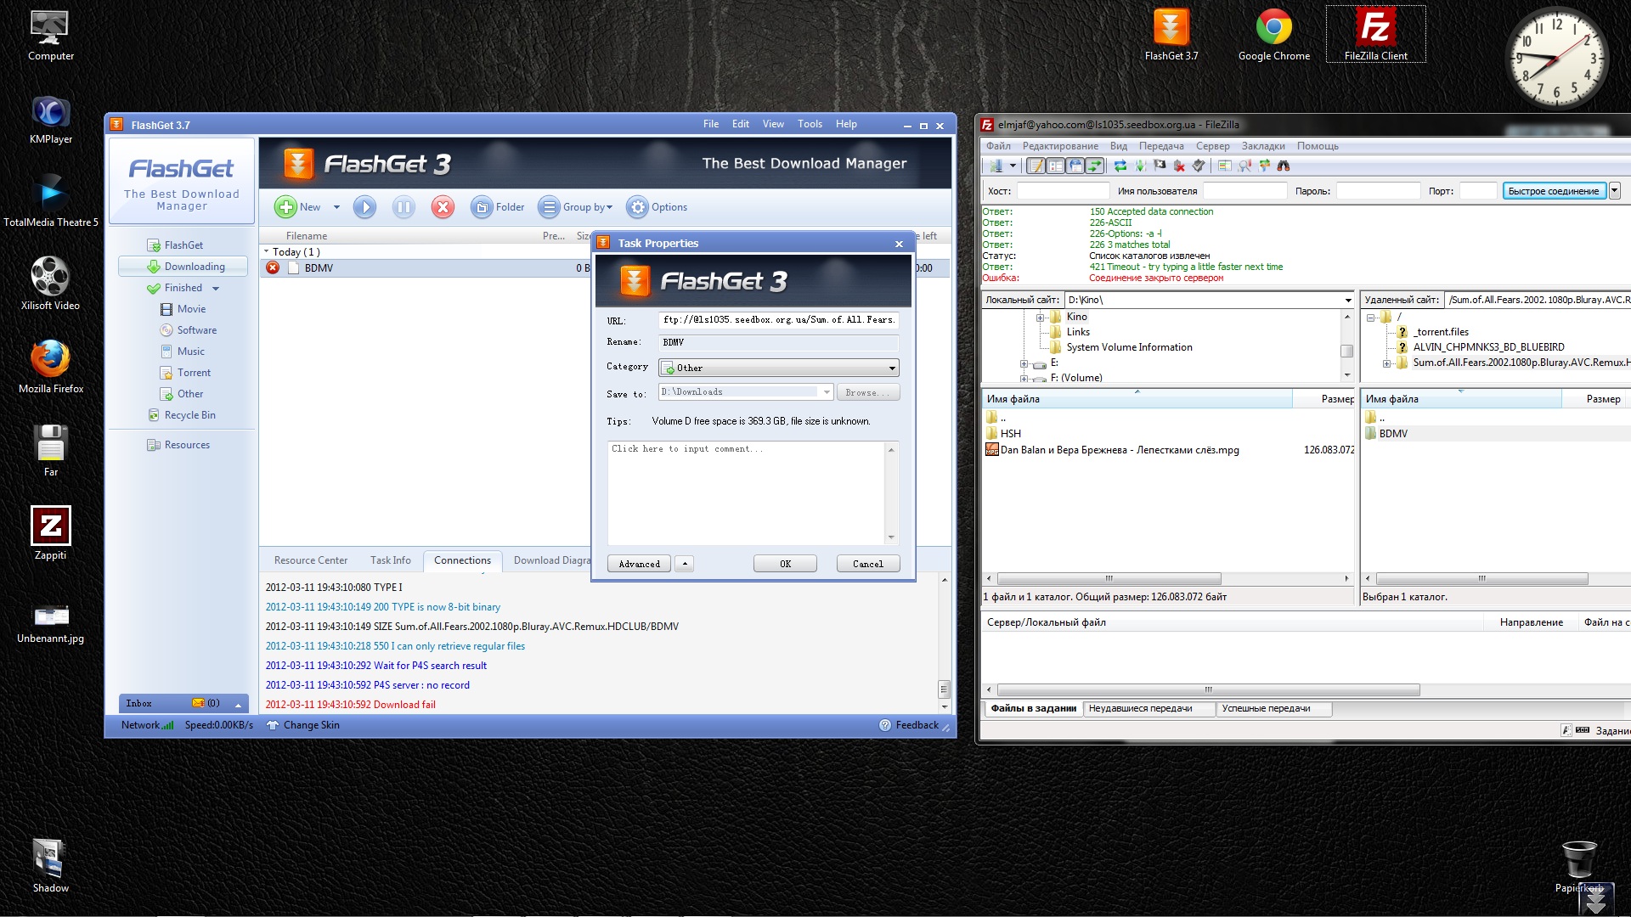Click FileZilla binoculars search icon

1284,166
